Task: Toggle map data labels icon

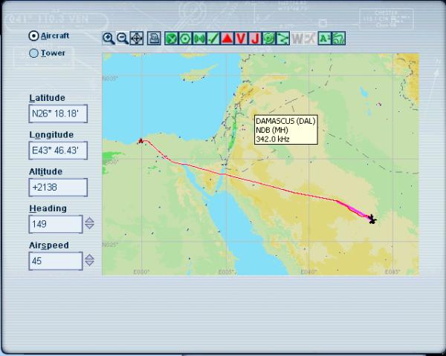Action: (x=325, y=39)
